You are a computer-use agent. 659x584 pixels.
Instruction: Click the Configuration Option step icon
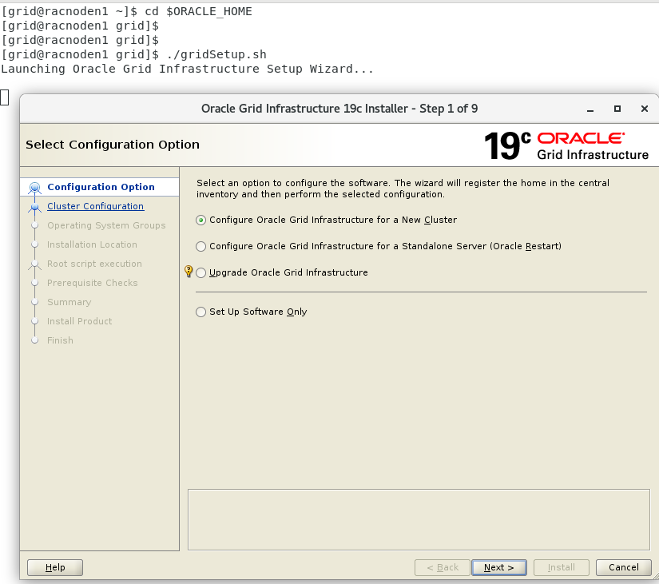pyautogui.click(x=35, y=188)
